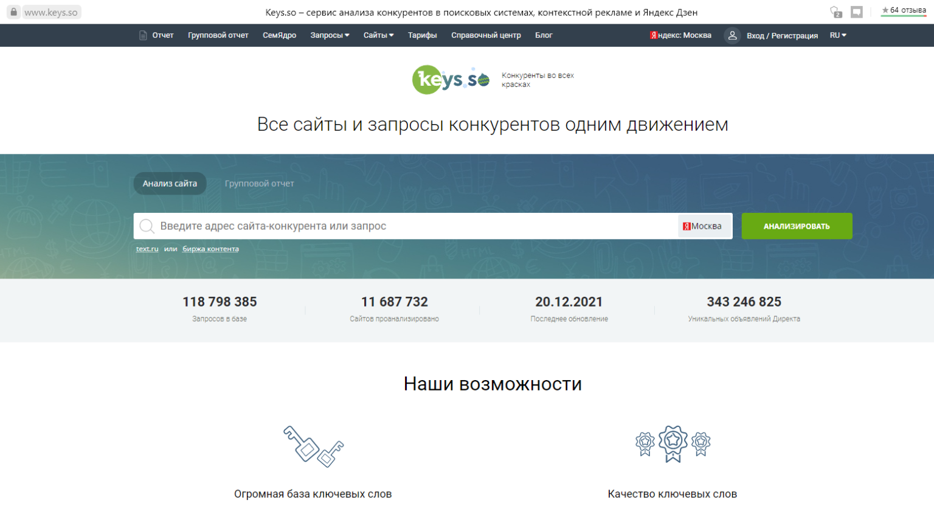Open the browser extension icon with badge 2
The image size is (934, 506).
[x=836, y=12]
